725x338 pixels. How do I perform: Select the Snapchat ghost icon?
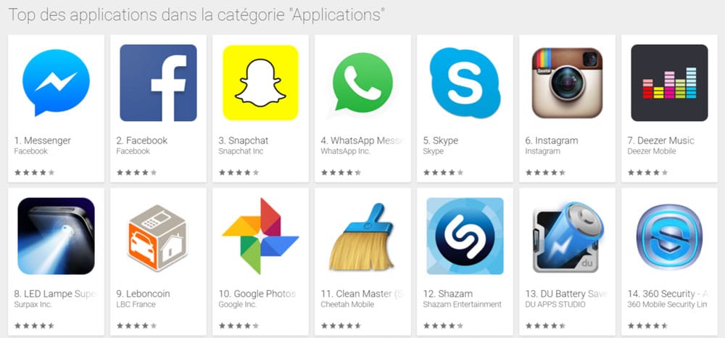[260, 83]
